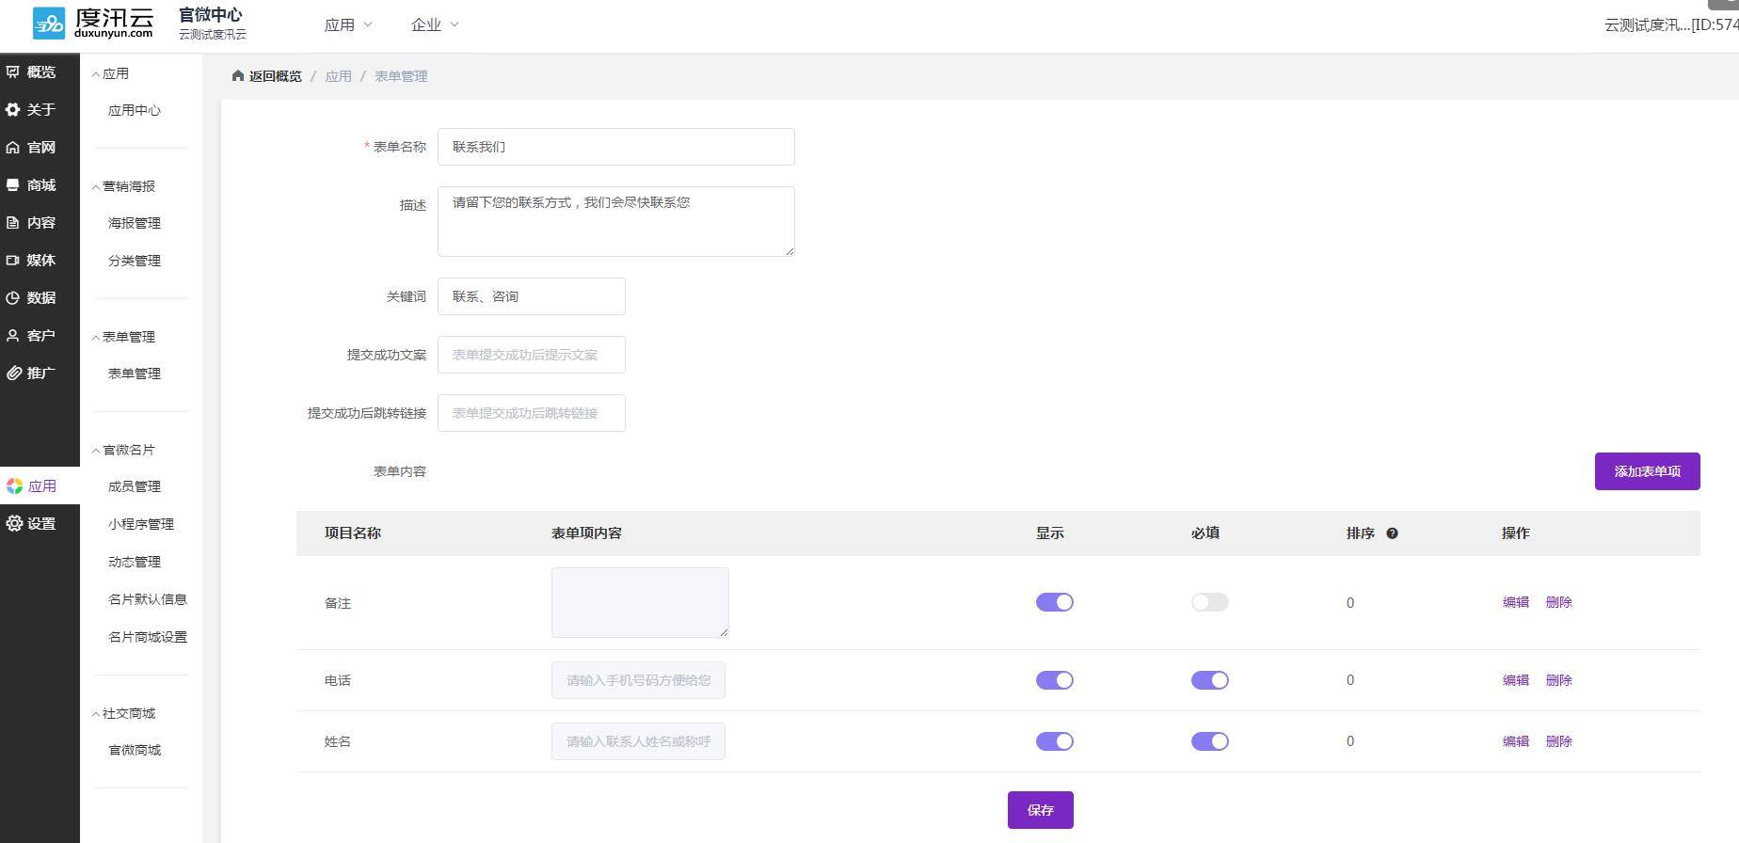The image size is (1739, 843).
Task: Click the 提交成功后跳转链接 input field
Action: 532,413
